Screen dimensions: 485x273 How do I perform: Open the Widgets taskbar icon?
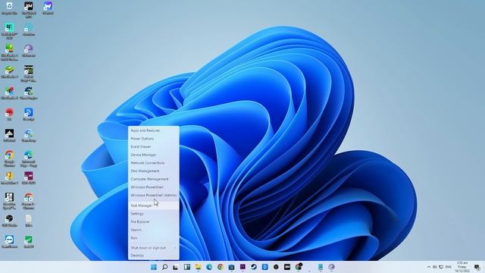[187, 267]
